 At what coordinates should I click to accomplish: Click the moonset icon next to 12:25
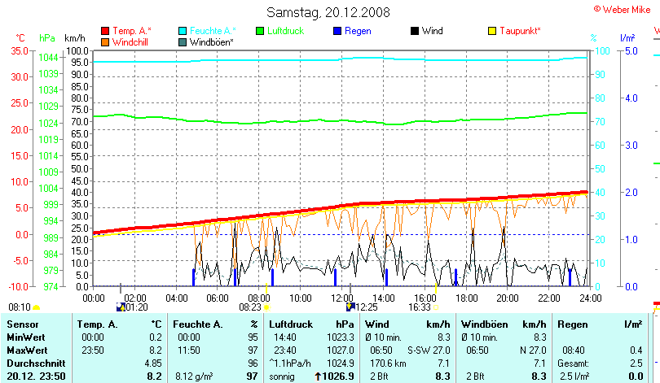click(350, 307)
